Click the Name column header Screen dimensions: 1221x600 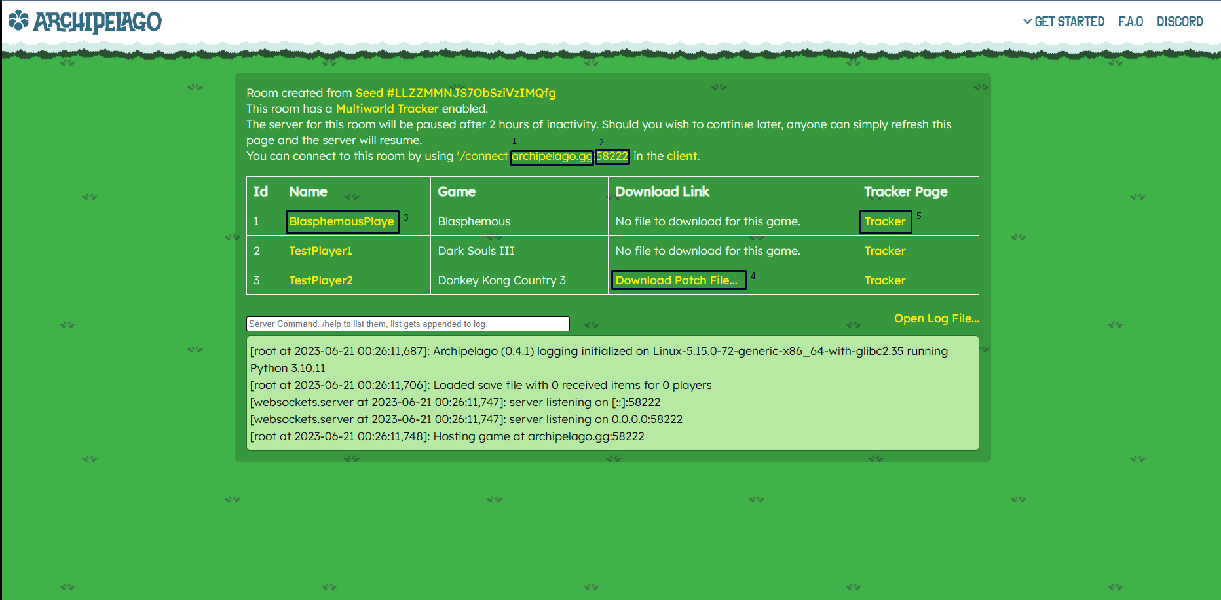pyautogui.click(x=308, y=191)
